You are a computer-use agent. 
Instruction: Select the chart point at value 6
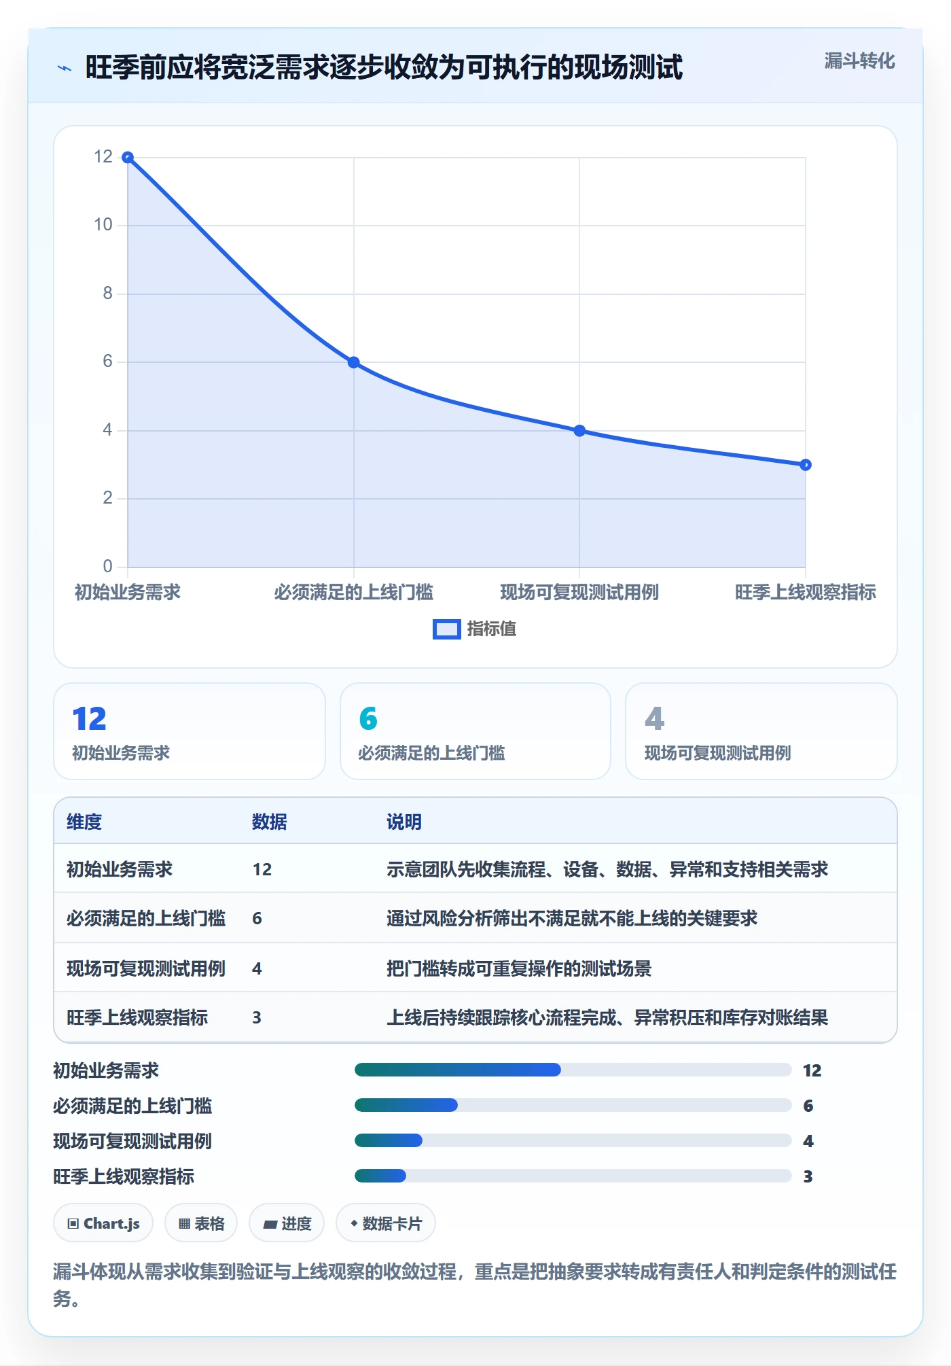[354, 362]
